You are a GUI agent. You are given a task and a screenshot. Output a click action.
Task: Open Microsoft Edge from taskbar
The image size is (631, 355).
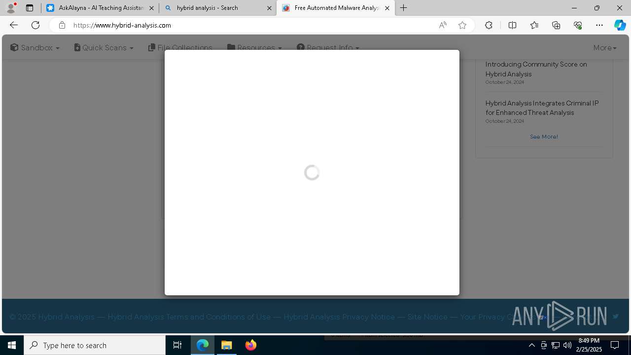(x=203, y=345)
